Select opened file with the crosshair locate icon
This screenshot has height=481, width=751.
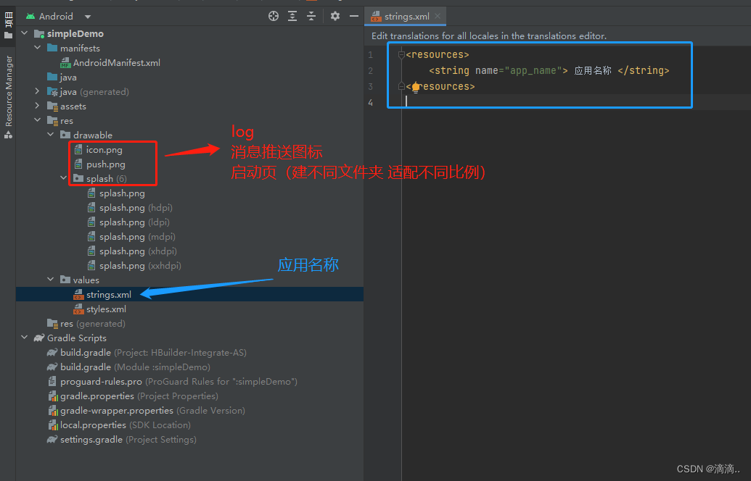click(274, 15)
